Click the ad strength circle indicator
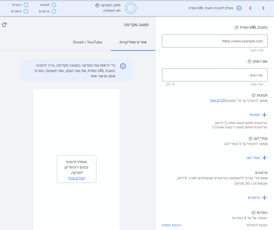The height and width of the screenshot is (230, 274). (x=131, y=8)
